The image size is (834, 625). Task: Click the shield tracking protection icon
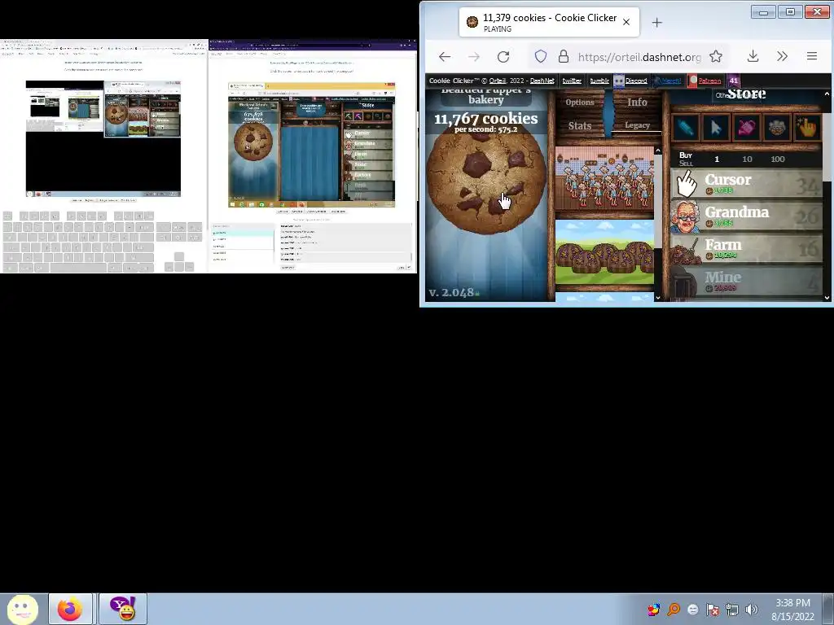click(541, 56)
